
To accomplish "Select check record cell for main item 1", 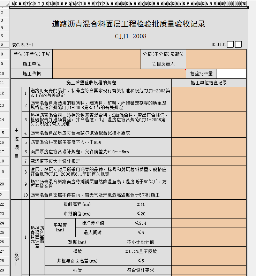I will 209,93.
